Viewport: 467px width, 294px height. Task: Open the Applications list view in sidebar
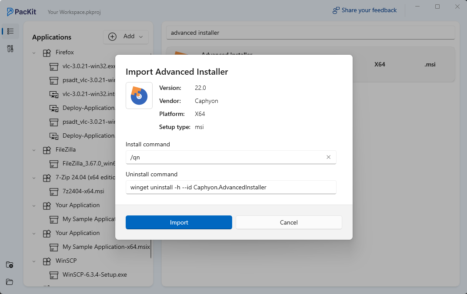pos(10,31)
